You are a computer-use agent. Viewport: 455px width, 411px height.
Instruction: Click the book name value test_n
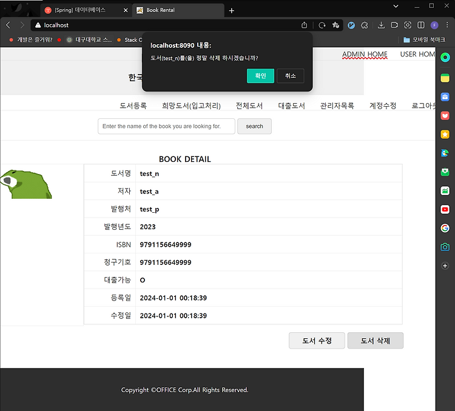tap(149, 174)
